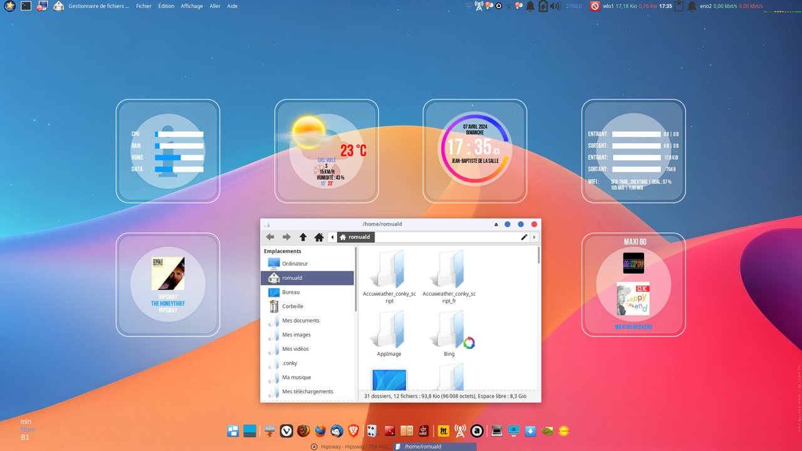
Task: Open .conky in the sidebar
Action: (308, 363)
